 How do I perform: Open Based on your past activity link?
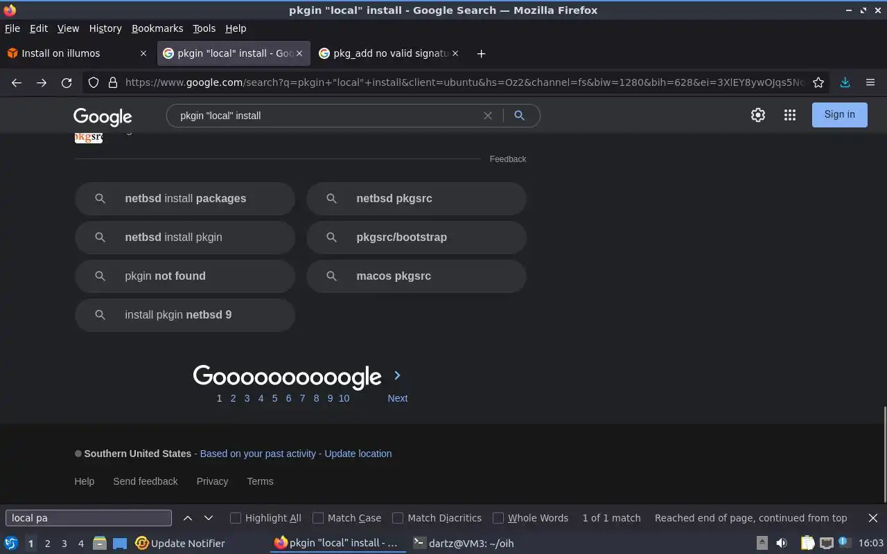pos(258,454)
